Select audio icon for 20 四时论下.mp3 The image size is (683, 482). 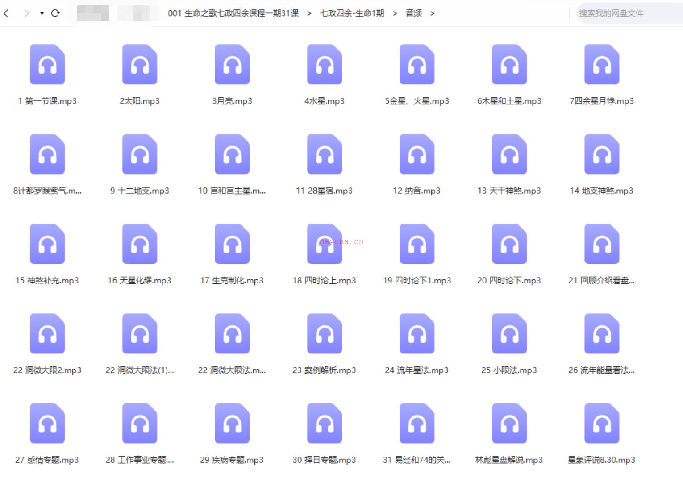(x=509, y=244)
